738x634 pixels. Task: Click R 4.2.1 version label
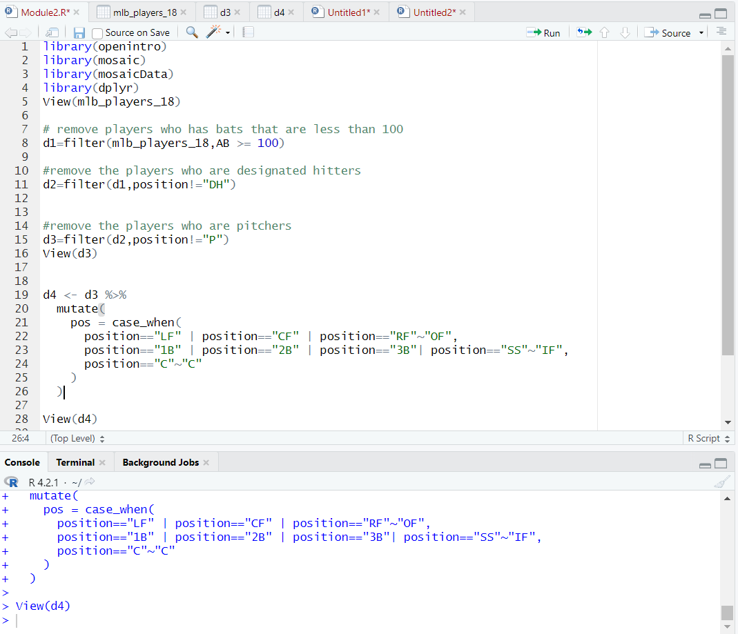[x=43, y=482]
